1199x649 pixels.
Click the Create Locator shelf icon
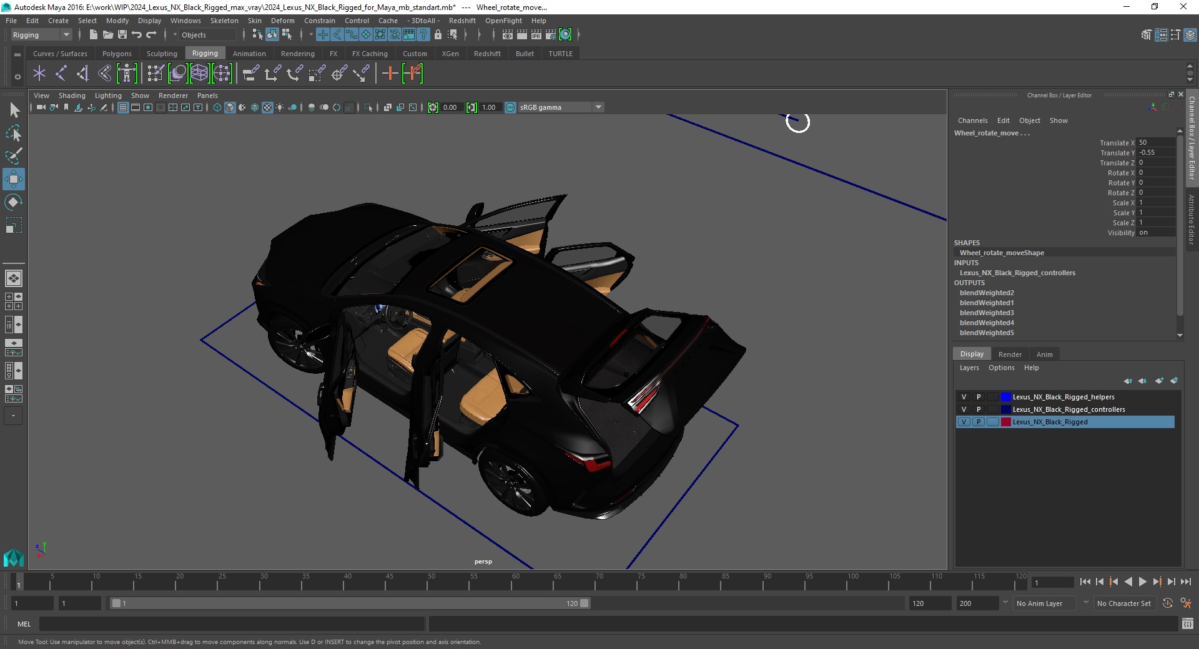point(39,74)
